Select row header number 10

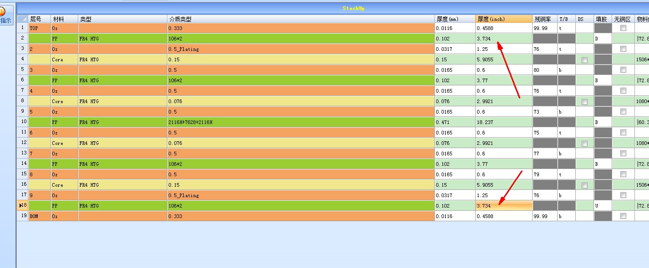click(23, 122)
